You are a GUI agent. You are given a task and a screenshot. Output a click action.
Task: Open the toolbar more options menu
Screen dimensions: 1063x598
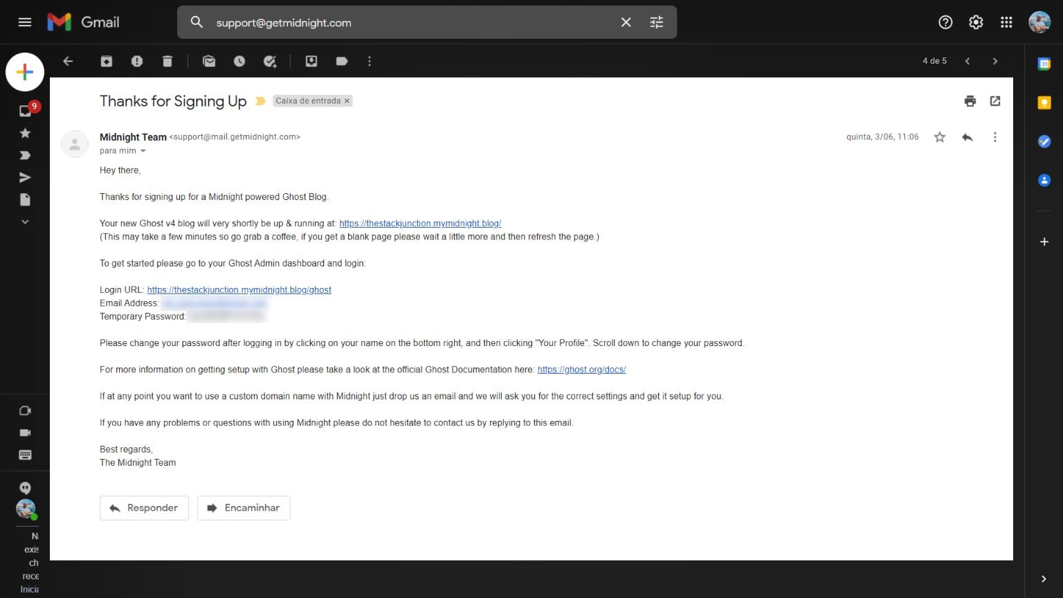[370, 61]
